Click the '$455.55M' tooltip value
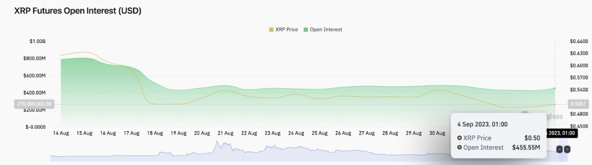This screenshot has height=165, width=592. click(x=526, y=148)
